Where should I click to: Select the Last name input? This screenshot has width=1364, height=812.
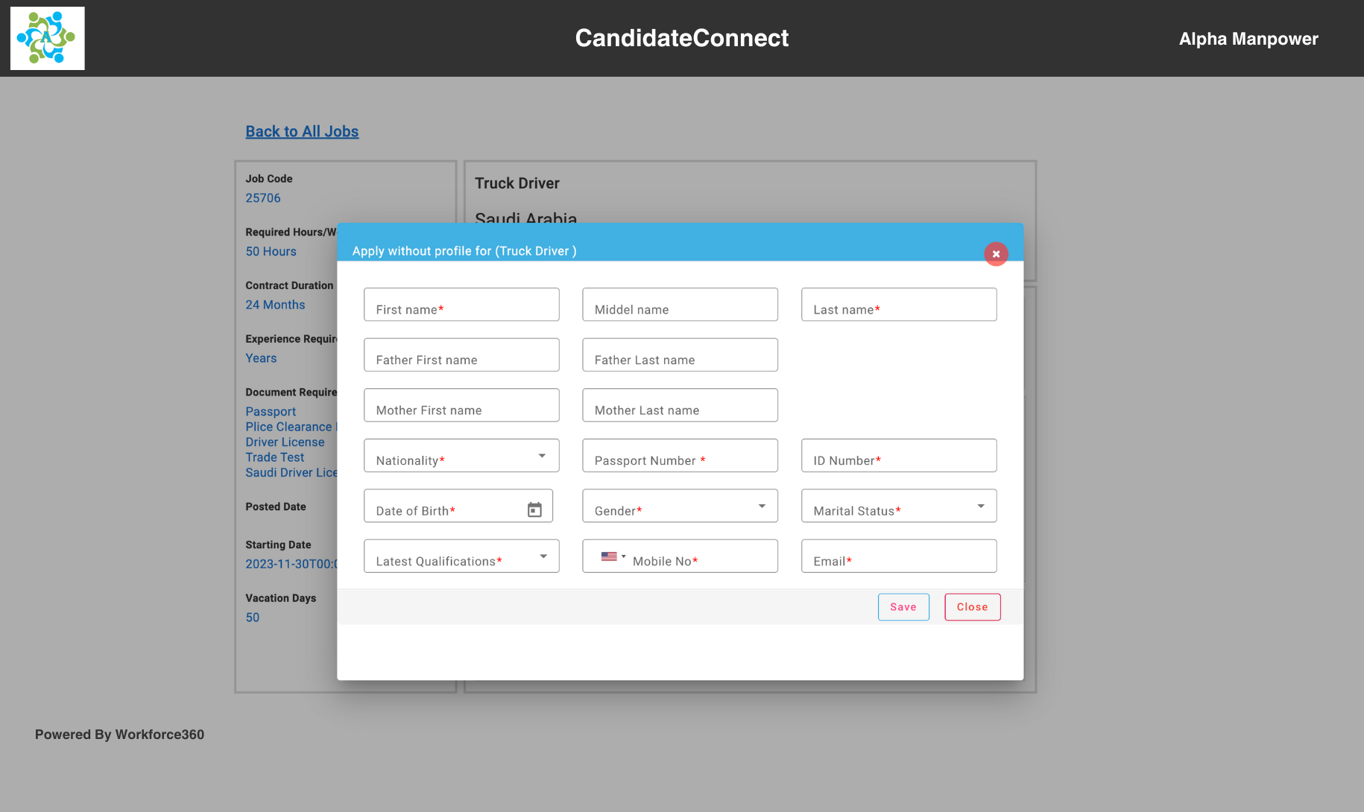(x=898, y=305)
